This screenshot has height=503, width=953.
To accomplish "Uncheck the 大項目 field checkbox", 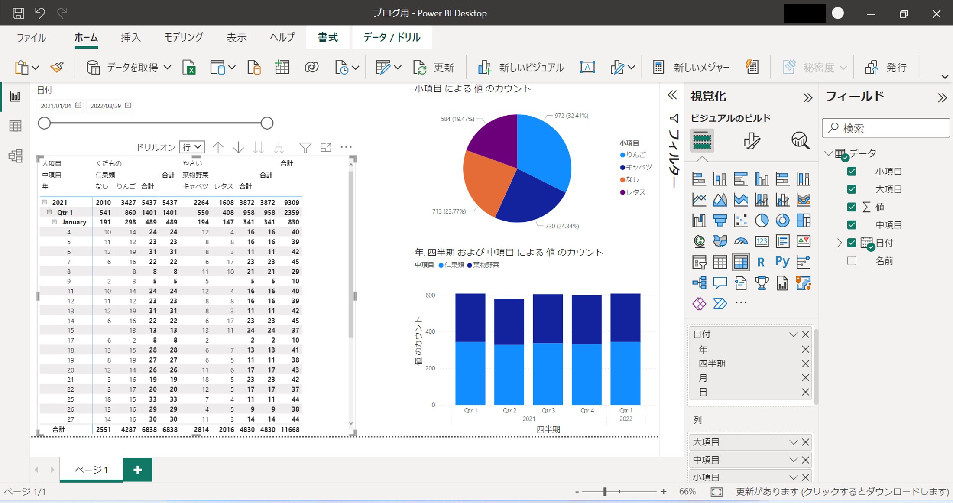I will tap(852, 189).
